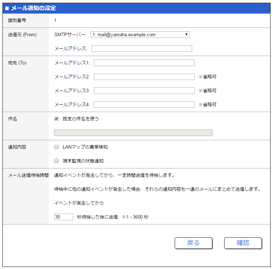Click the wait seconds field showing 30
The width and height of the screenshot is (273, 269).
pos(63,217)
